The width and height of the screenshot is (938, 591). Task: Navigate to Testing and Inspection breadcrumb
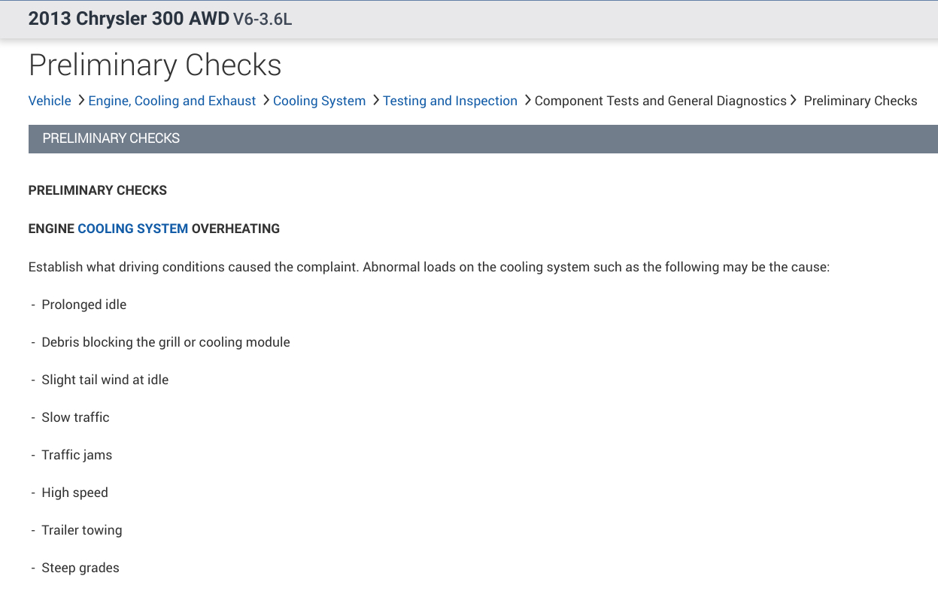point(450,101)
